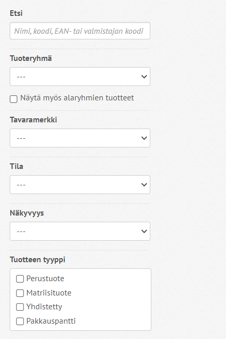Click the chevron arrow in Näkyvyys select
The height and width of the screenshot is (339, 226).
pyautogui.click(x=144, y=231)
